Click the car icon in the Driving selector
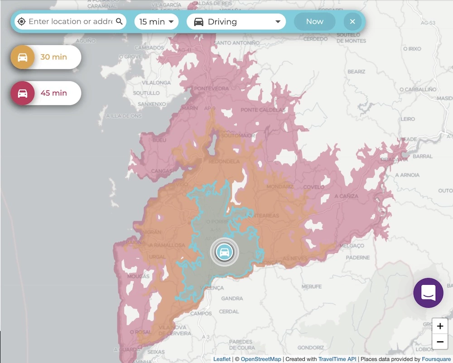 point(198,22)
